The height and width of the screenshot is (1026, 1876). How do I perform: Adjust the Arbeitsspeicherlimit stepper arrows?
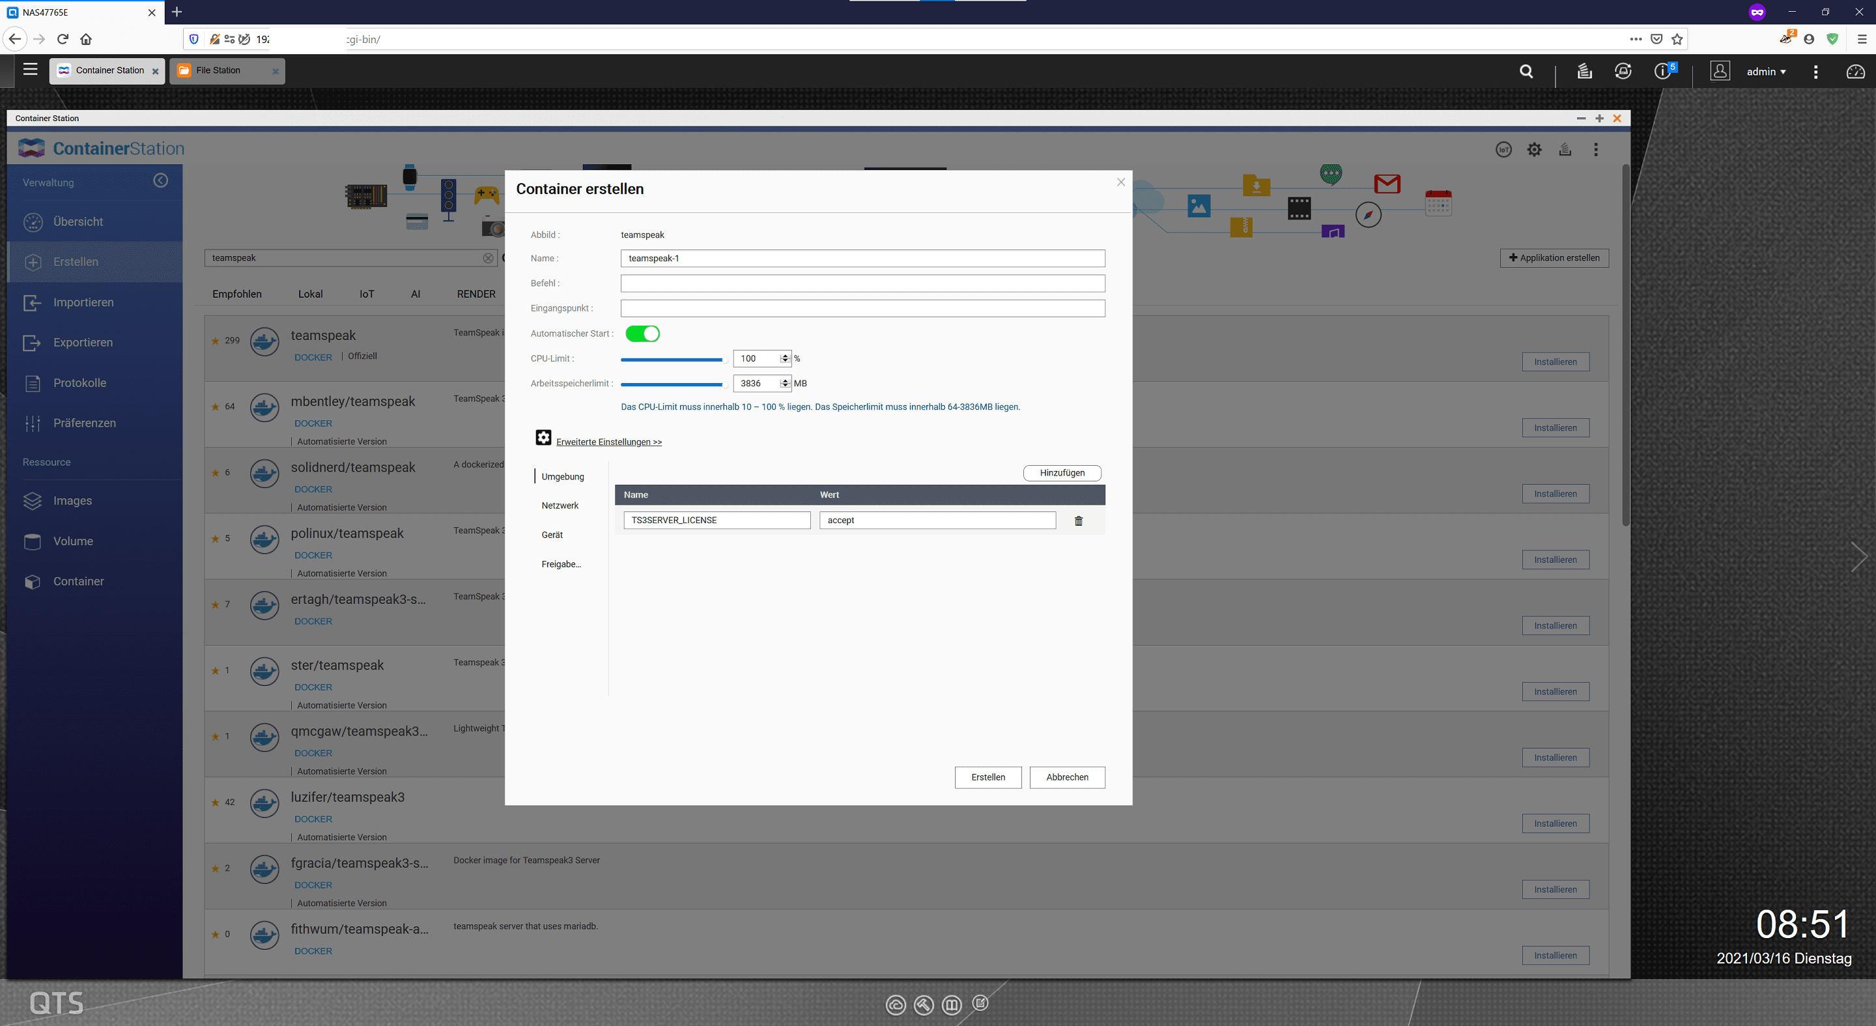tap(785, 383)
